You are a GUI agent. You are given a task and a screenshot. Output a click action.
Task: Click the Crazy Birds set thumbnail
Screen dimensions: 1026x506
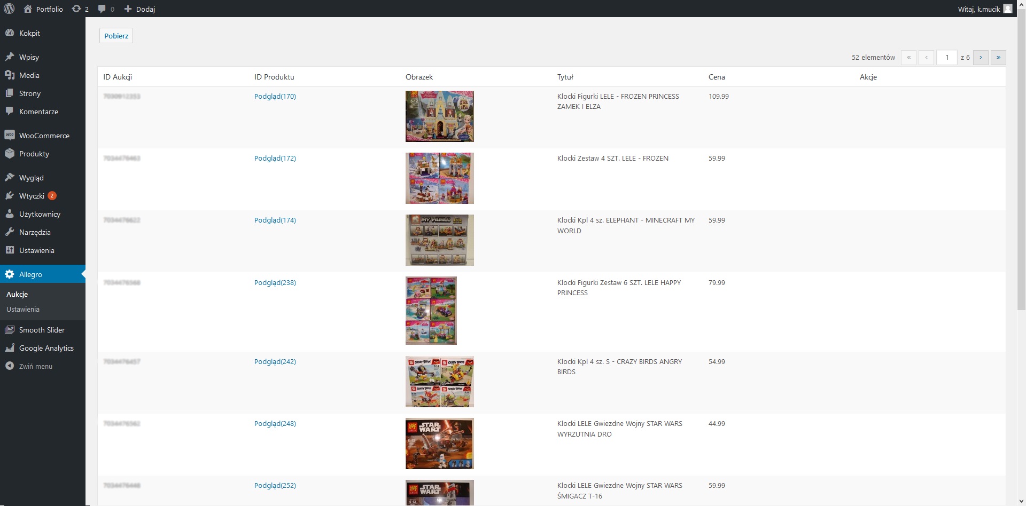pos(440,382)
